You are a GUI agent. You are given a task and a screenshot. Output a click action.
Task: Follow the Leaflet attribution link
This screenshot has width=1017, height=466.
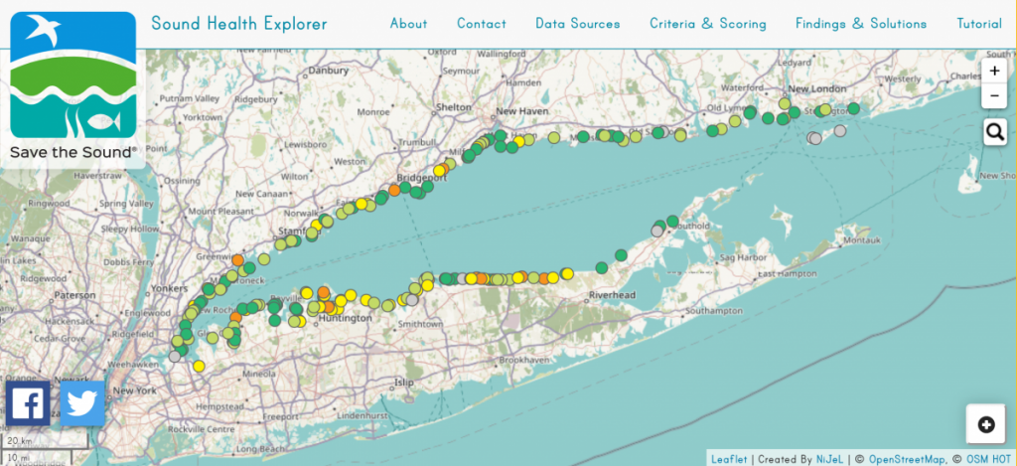point(728,459)
